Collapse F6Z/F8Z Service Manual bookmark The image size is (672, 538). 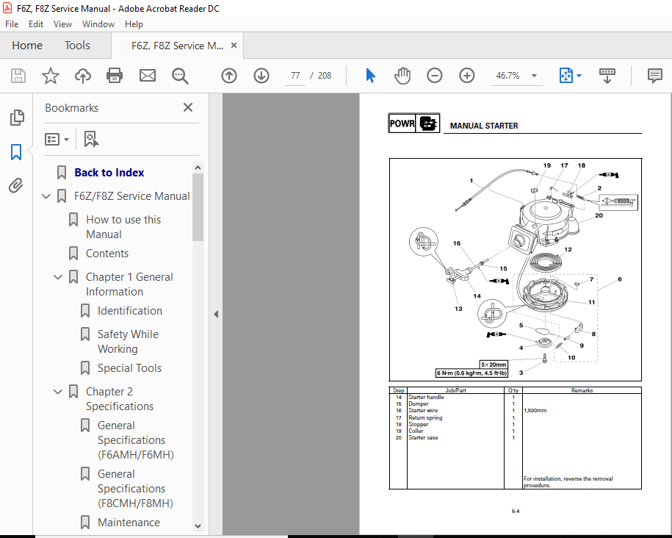coord(46,196)
